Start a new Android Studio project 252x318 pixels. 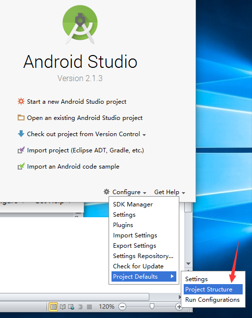click(77, 101)
